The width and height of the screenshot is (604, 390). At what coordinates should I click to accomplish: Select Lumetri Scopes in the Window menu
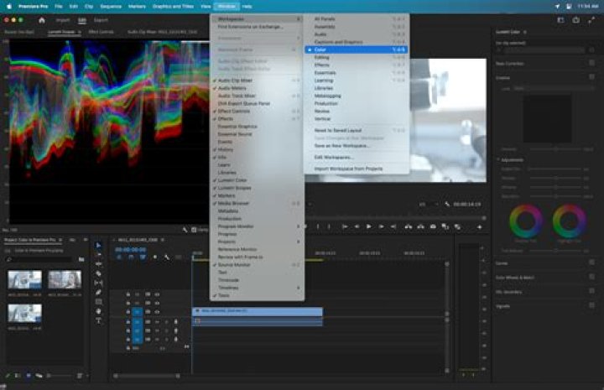click(235, 189)
